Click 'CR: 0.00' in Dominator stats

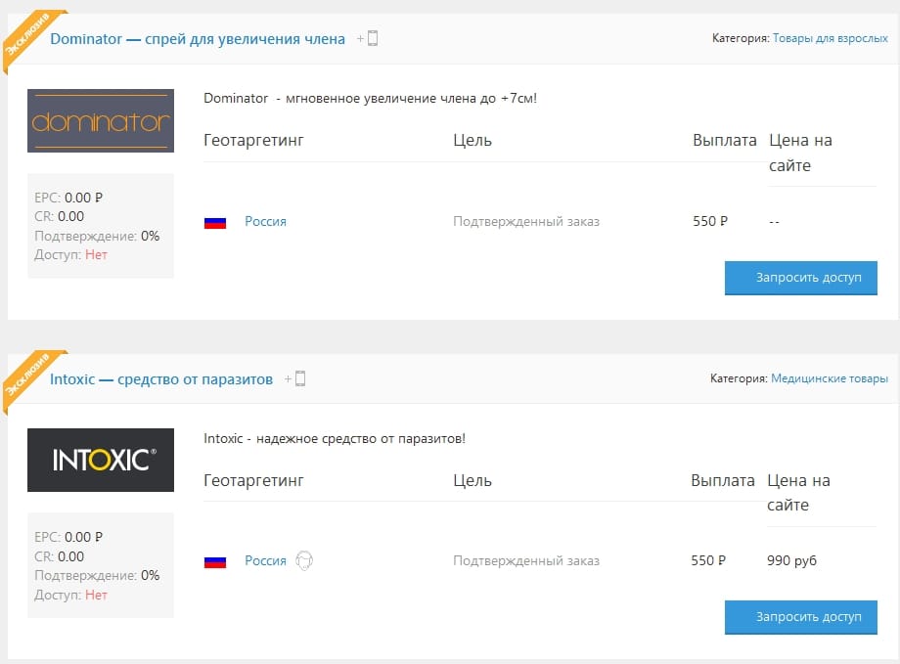point(59,217)
